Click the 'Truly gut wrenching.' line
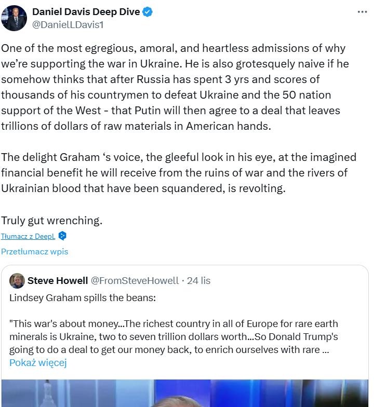Image resolution: width=374 pixels, height=407 pixels. click(x=51, y=220)
